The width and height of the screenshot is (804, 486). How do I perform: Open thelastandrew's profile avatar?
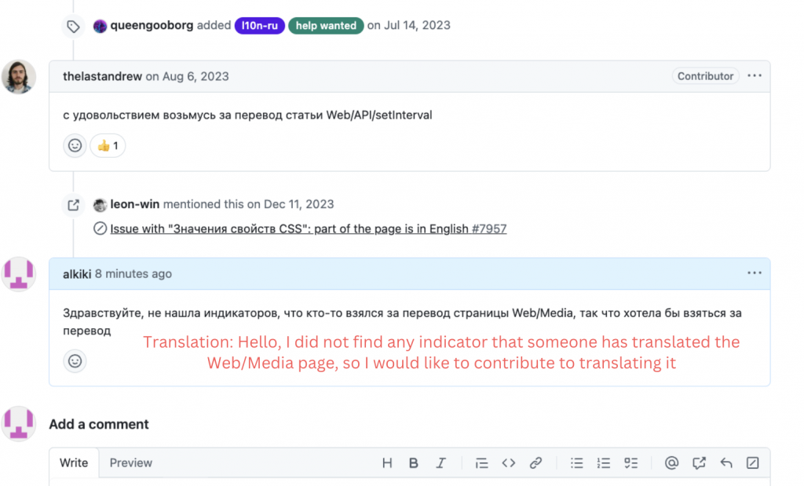click(x=18, y=77)
